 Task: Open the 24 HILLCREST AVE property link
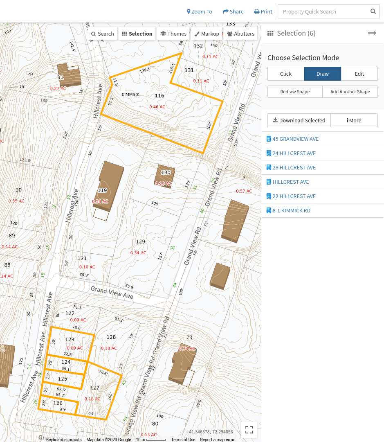[x=294, y=153]
